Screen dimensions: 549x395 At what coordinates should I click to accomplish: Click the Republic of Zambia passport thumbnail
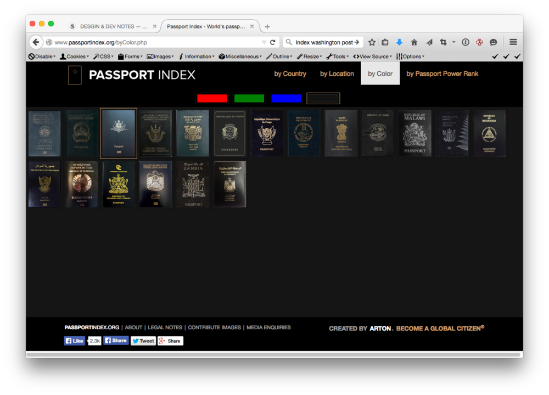tap(193, 184)
